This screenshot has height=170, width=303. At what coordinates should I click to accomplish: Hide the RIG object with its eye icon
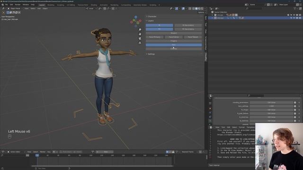click(294, 18)
